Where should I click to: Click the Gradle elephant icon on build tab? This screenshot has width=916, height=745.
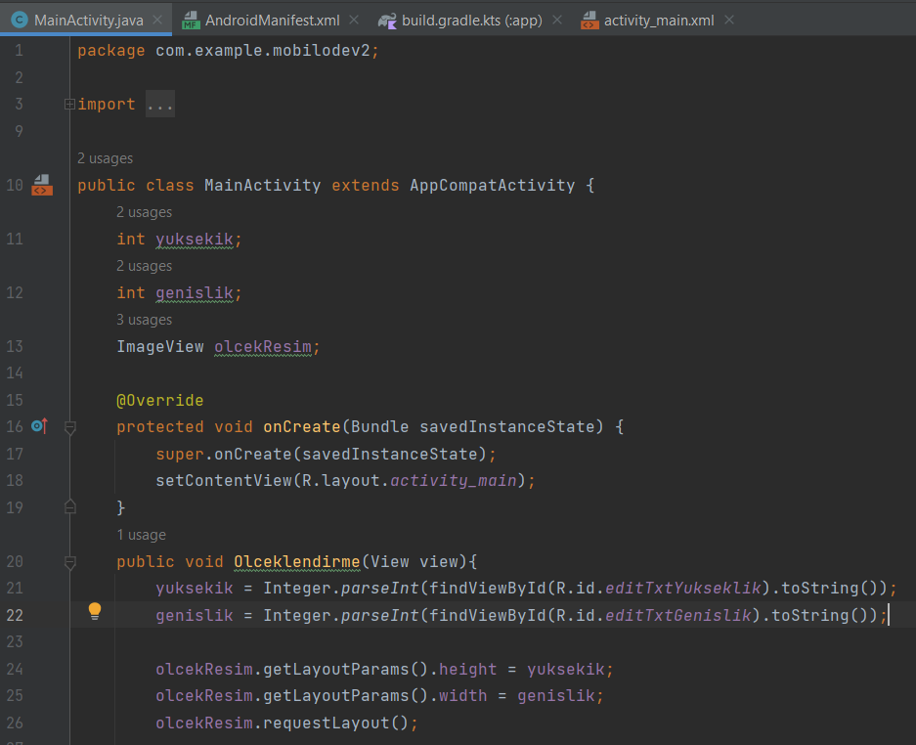(x=387, y=21)
